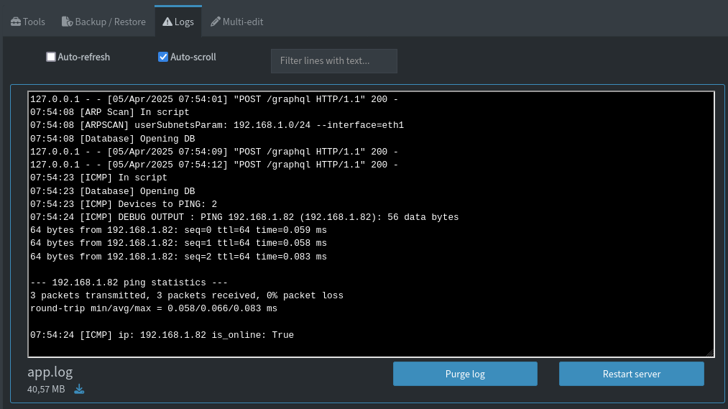This screenshot has width=728, height=409.
Task: Open the Tools tab
Action: [x=34, y=22]
